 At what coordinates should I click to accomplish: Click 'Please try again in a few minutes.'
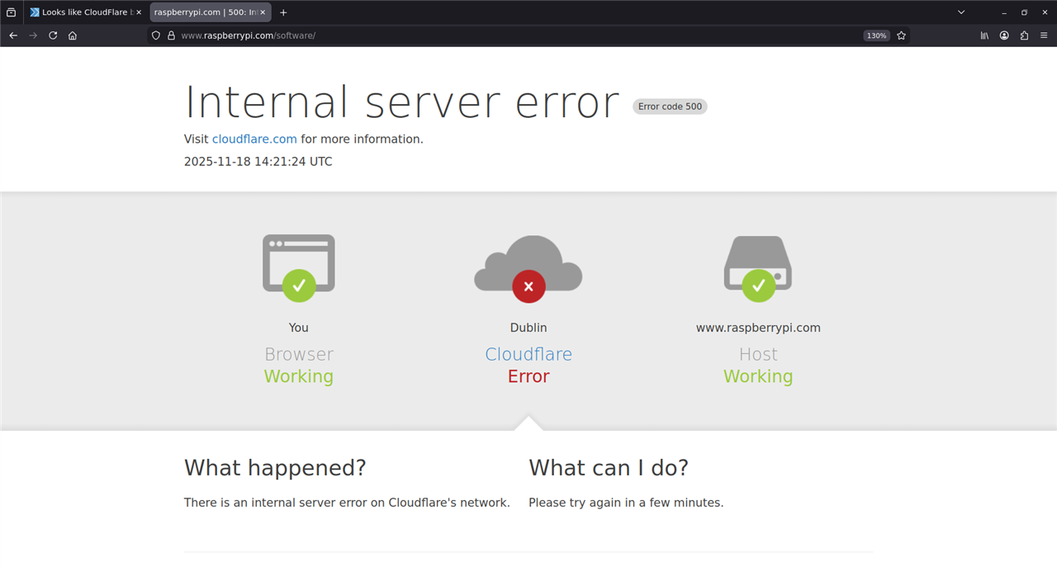(626, 503)
